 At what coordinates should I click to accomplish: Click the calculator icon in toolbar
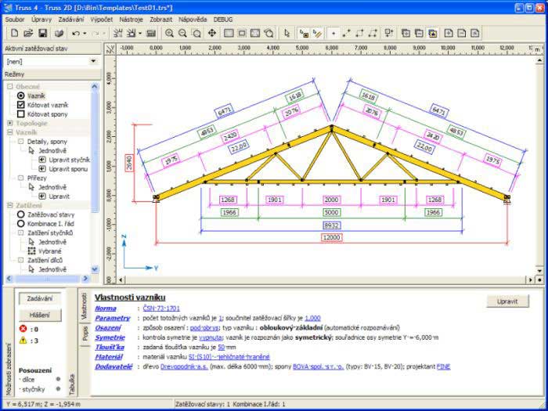tap(151, 33)
